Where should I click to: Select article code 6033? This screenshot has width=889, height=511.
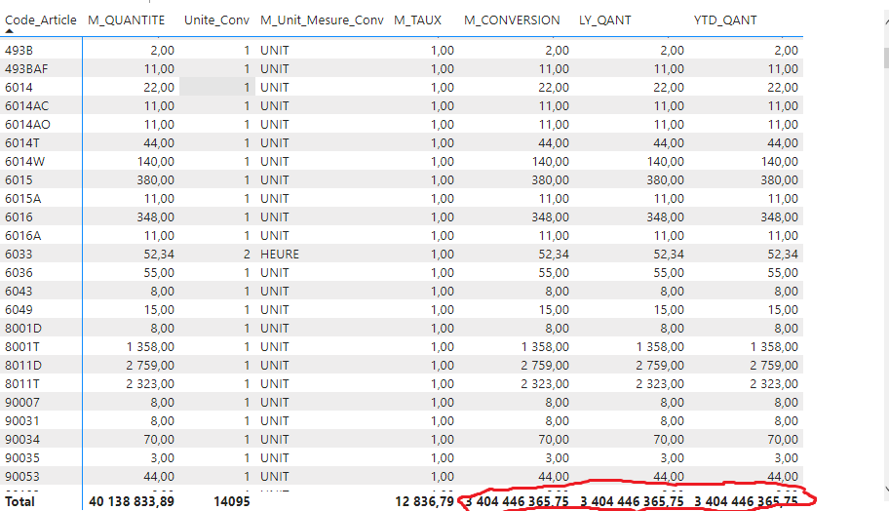(x=19, y=255)
